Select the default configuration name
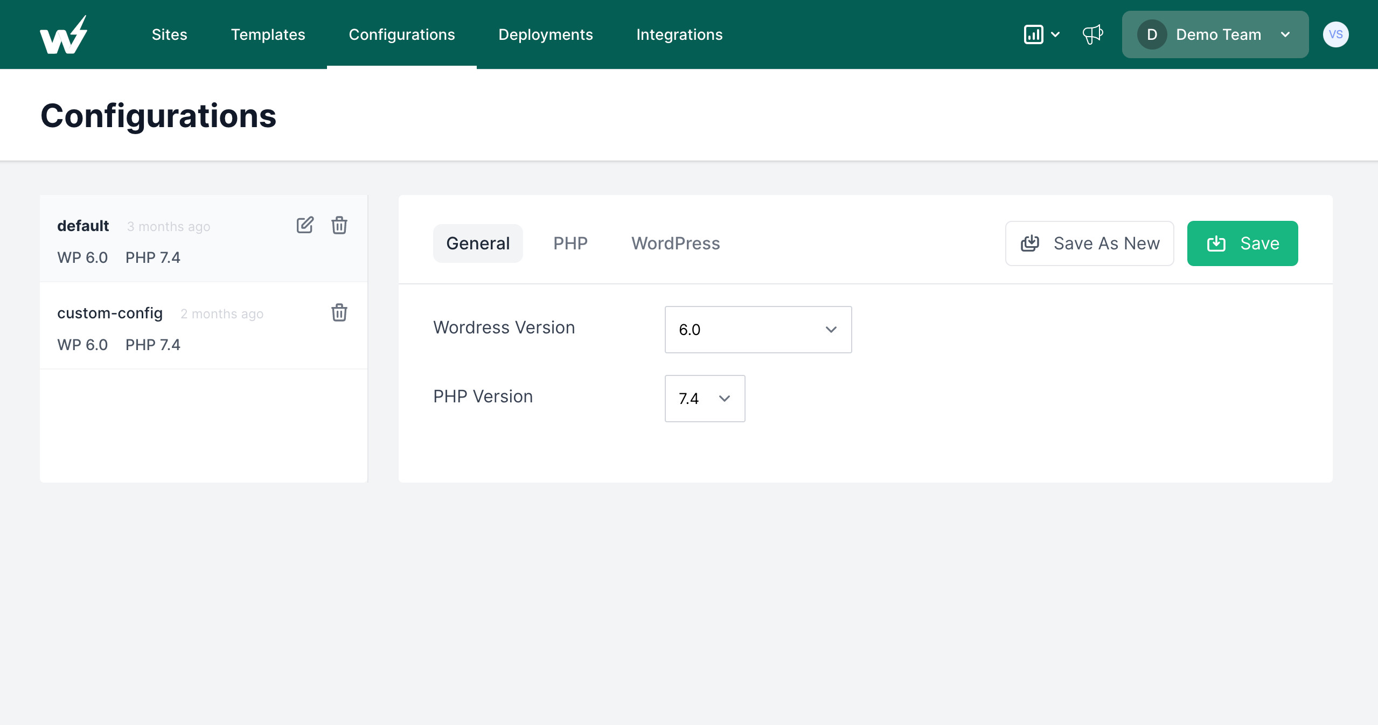The image size is (1378, 725). click(83, 226)
